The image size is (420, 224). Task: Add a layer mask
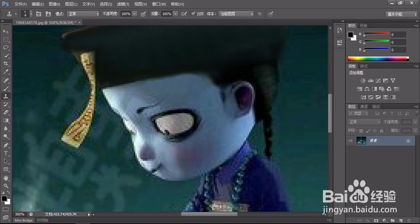pyautogui.click(x=376, y=221)
